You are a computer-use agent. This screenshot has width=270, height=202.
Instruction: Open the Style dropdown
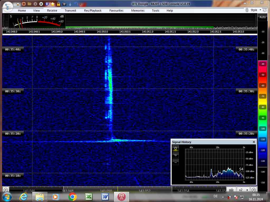pyautogui.click(x=256, y=10)
